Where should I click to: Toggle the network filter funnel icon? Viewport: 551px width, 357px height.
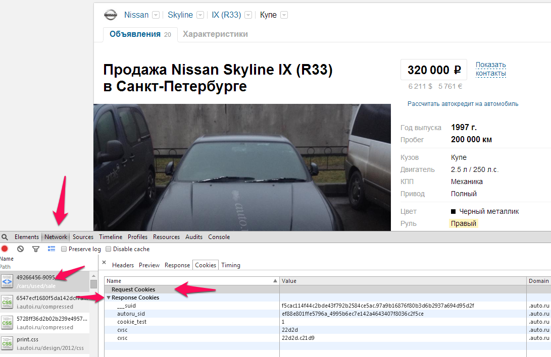tap(36, 249)
